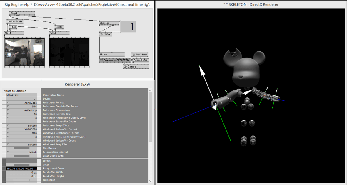This screenshot has height=185, width=347.
Task: Click the Device value field showing -1
Action: (x=21, y=99)
